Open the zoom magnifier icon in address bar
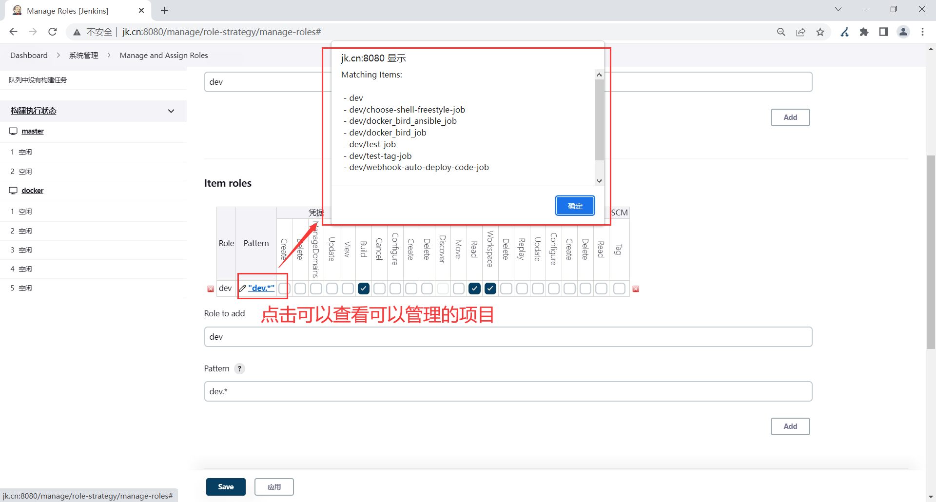 [x=781, y=32]
